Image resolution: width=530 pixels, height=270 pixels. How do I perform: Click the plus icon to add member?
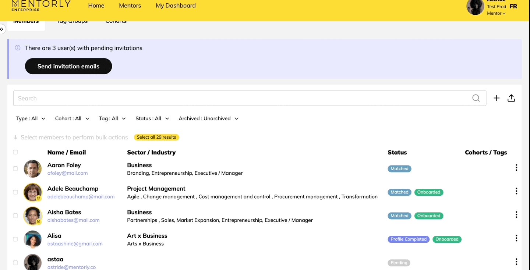tap(497, 98)
